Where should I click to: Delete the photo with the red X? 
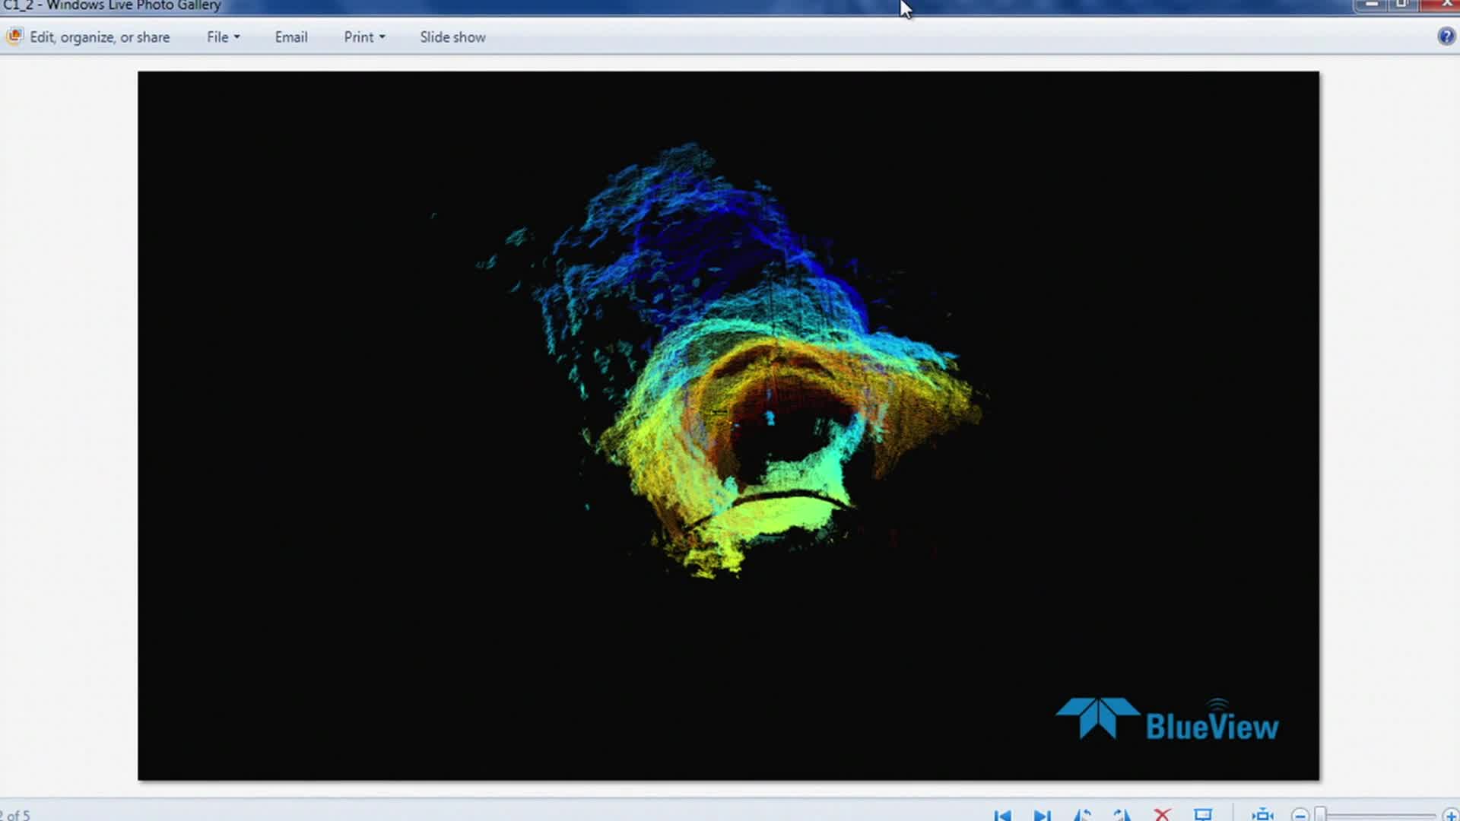point(1162,815)
